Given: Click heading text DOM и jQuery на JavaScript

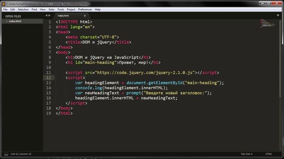Looking at the screenshot, I should click(107, 57).
